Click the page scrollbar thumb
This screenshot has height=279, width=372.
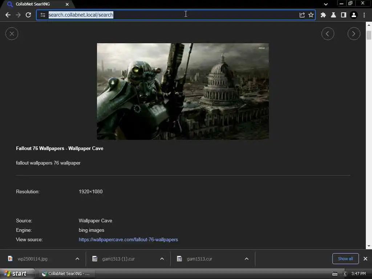tap(369, 35)
